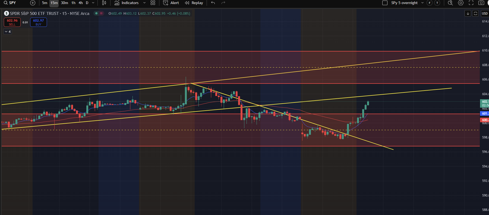
Task: Click the low value L602.37
Action: point(144,13)
